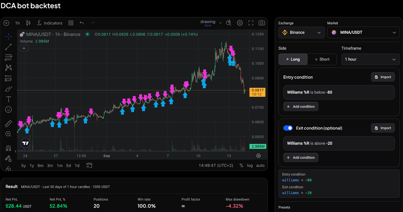Collapse the chart legend arrow
Image resolution: width=403 pixels, height=212 pixels.
click(24, 48)
